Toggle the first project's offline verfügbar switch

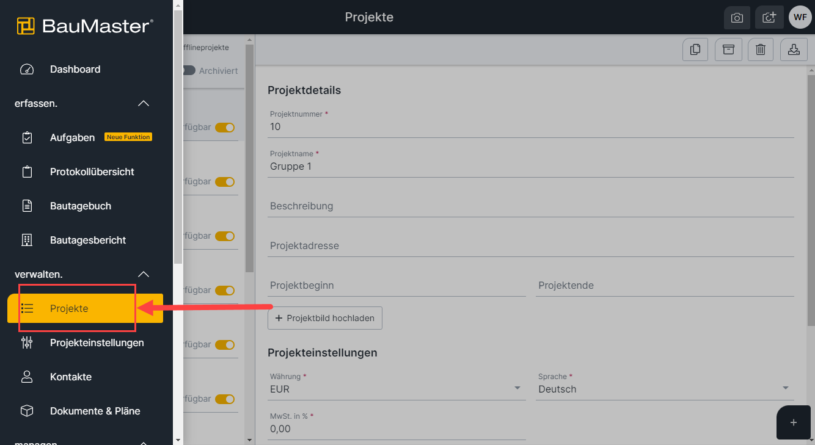[225, 128]
